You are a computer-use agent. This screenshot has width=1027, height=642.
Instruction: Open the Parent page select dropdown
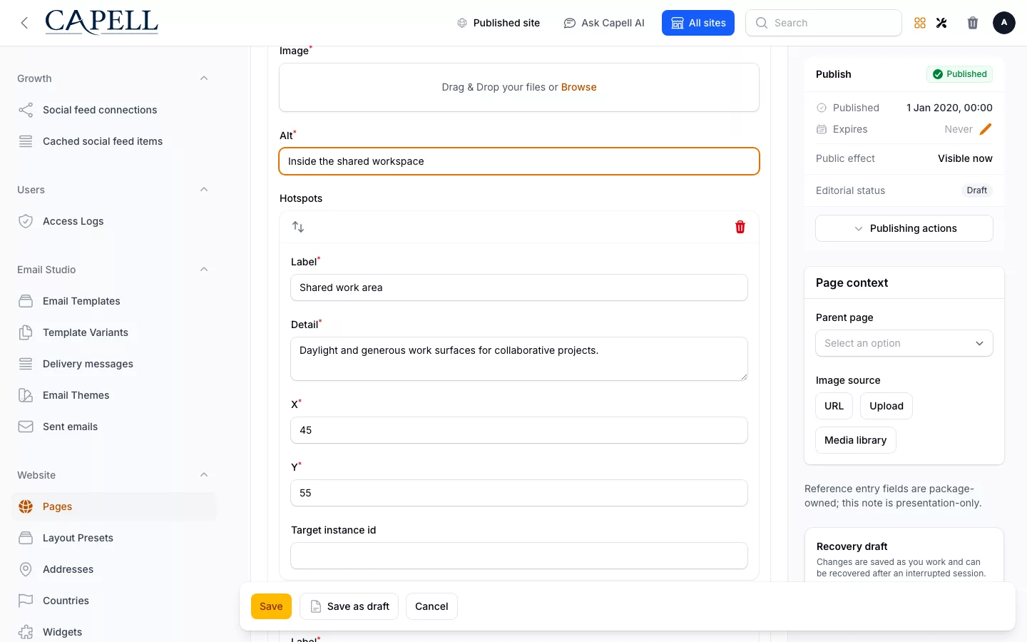tap(904, 343)
